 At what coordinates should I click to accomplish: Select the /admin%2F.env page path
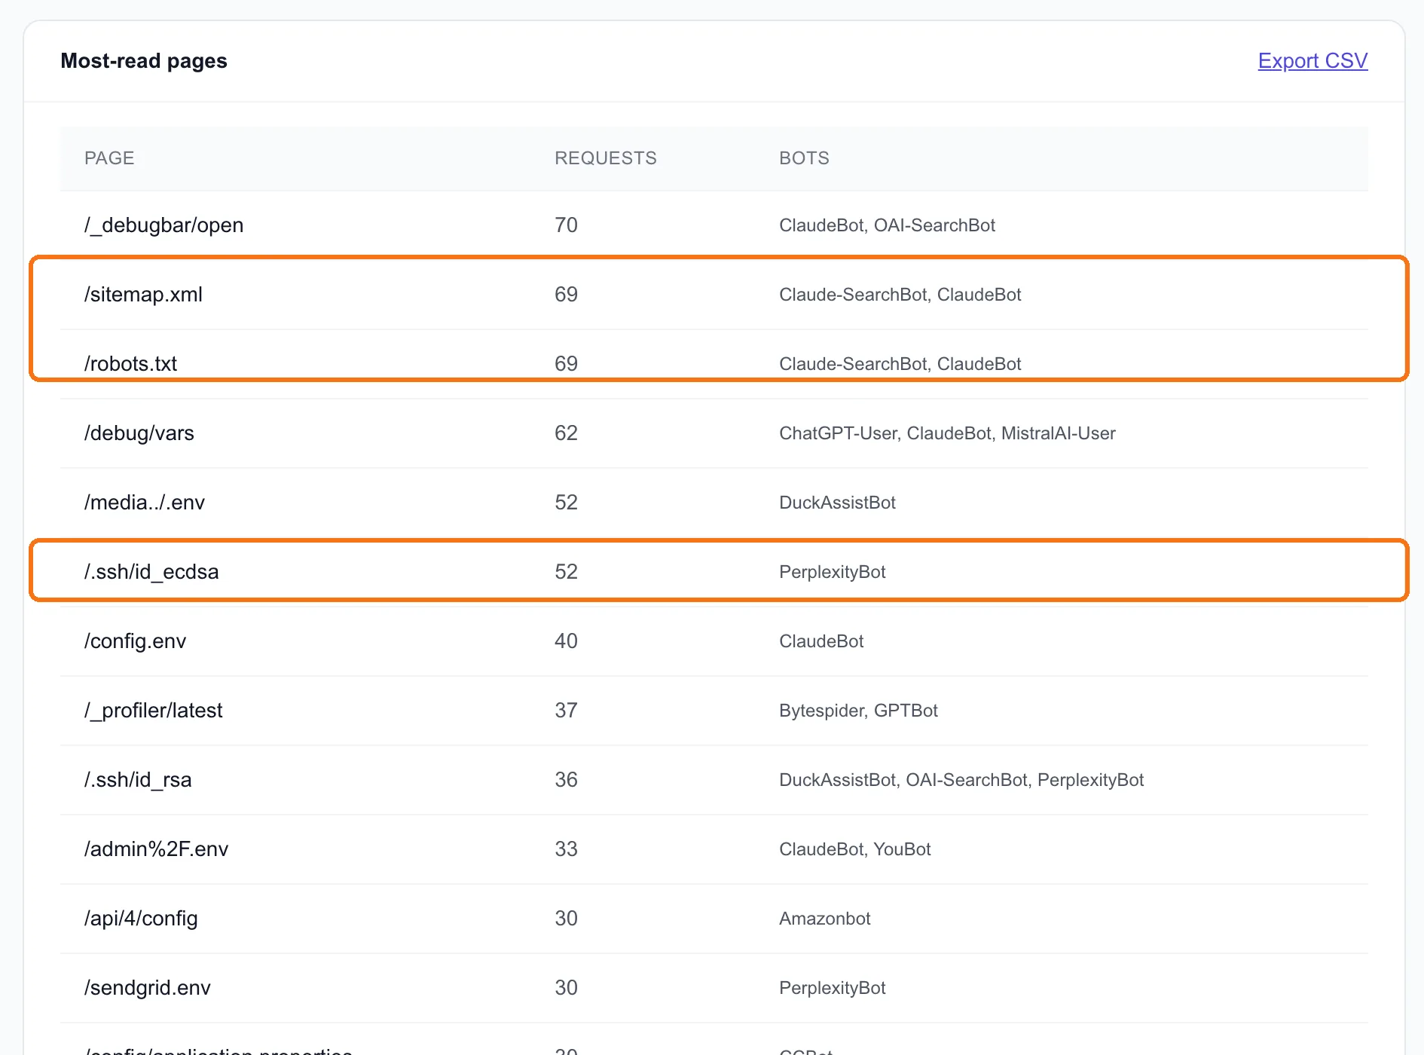click(x=156, y=849)
